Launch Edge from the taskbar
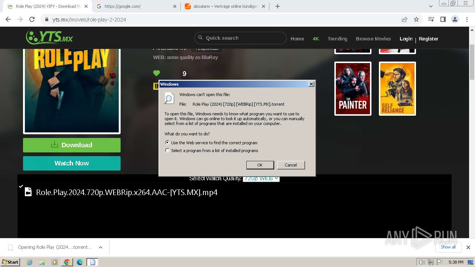 point(79,262)
